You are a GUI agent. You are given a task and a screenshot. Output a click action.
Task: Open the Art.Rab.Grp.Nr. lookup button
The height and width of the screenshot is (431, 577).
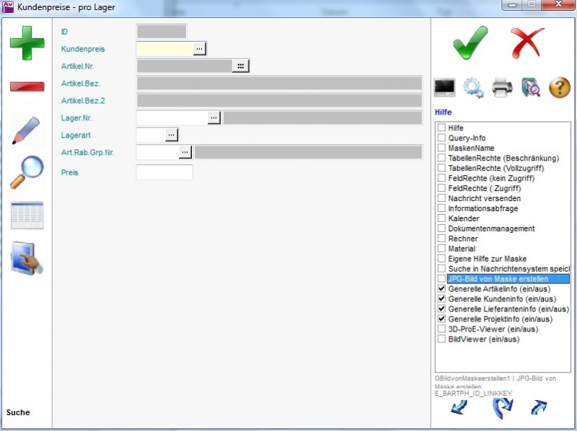(x=185, y=152)
